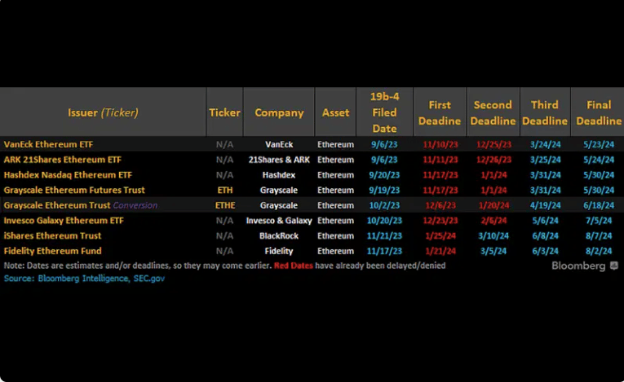
Task: Click third deadline '5/6/24'
Action: (545, 221)
